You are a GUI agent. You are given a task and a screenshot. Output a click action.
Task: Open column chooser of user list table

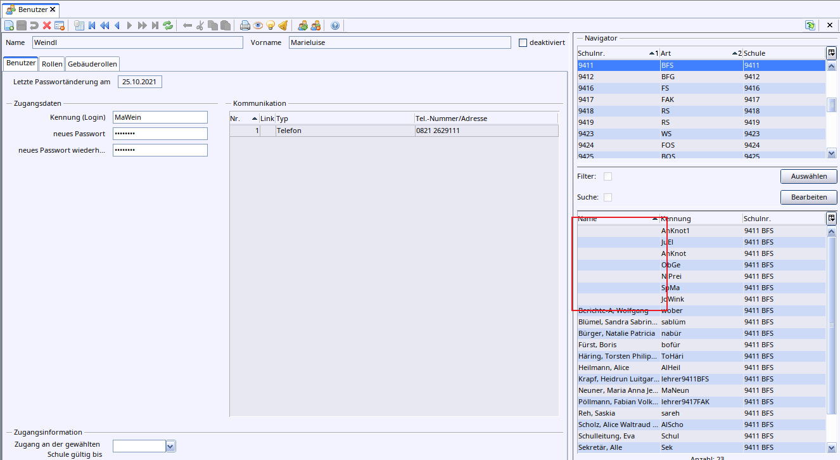click(x=831, y=218)
